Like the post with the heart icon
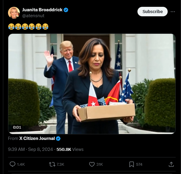 [92, 164]
